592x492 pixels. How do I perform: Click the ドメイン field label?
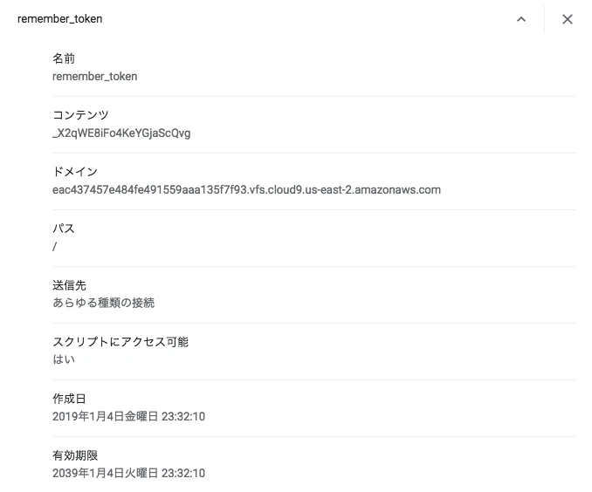75,172
